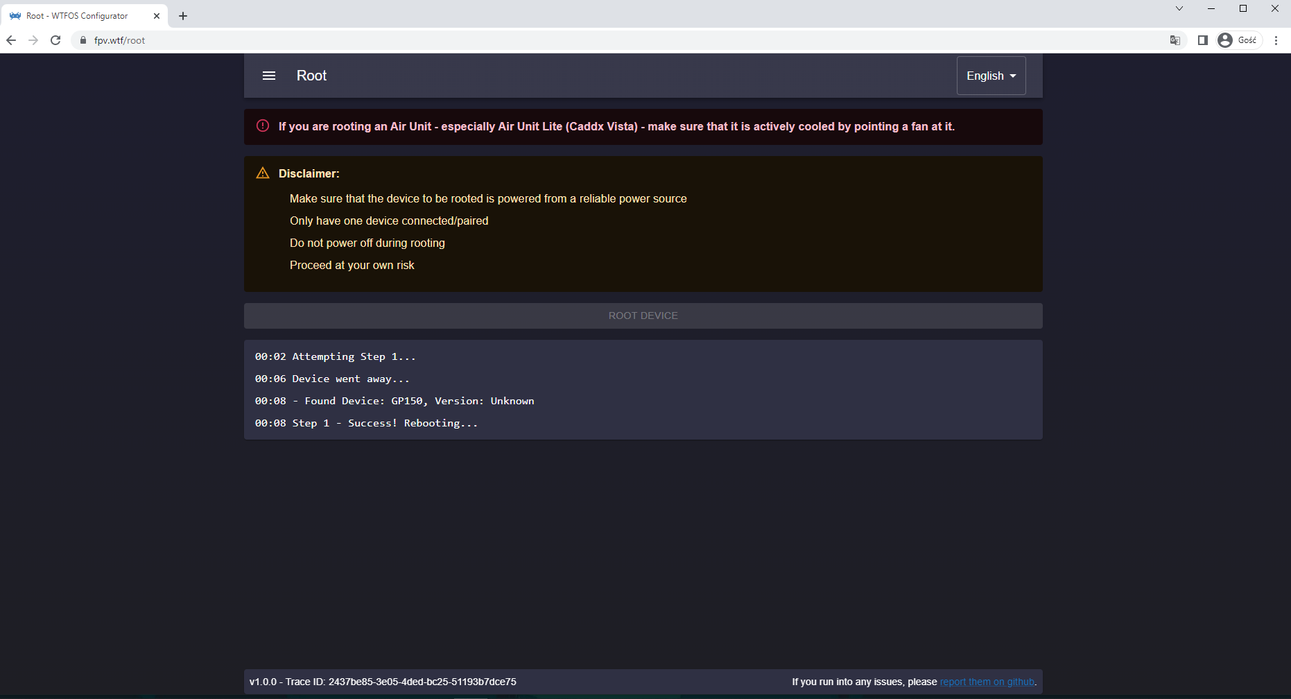
Task: Click the yellow warning triangle beside Disclaimer
Action: pos(263,173)
